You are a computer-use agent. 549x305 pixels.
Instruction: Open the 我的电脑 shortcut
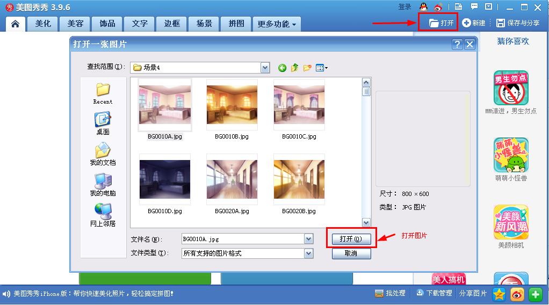pos(103,185)
